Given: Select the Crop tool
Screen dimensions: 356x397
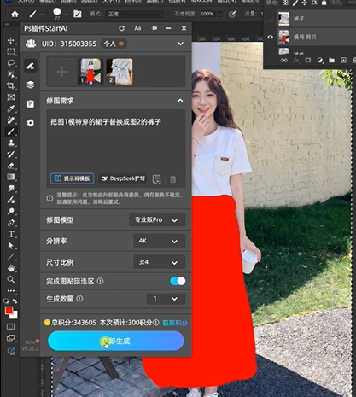Looking at the screenshot, I should 11,85.
